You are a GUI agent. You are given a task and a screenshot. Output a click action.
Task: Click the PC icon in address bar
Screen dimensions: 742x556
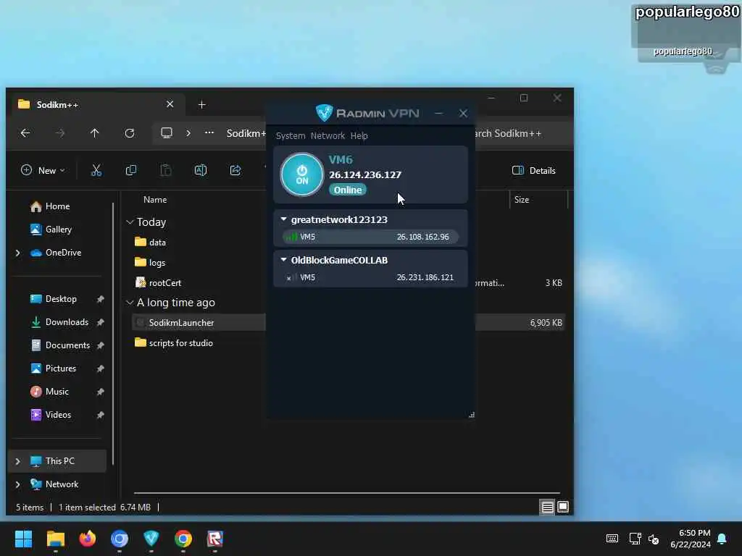click(x=167, y=133)
